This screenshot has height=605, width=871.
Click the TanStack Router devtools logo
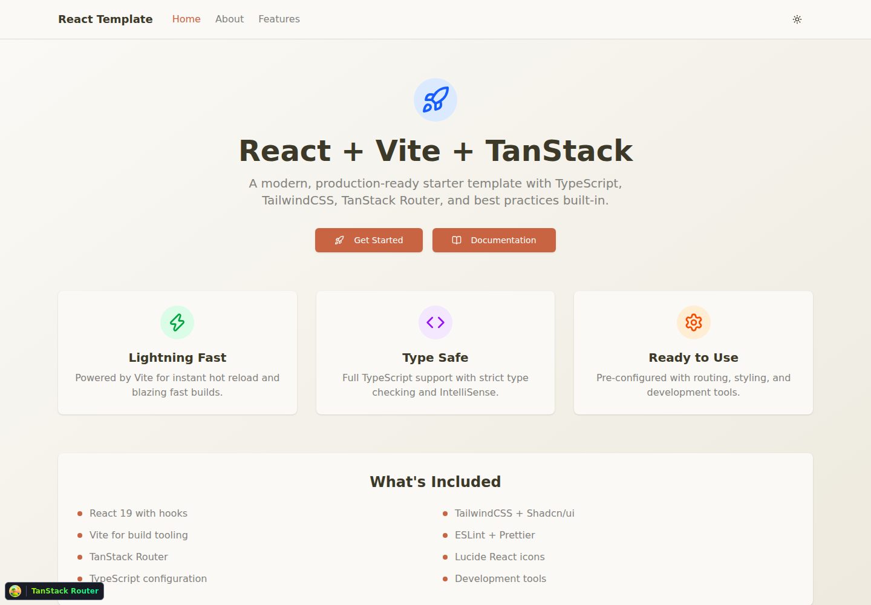[16, 591]
